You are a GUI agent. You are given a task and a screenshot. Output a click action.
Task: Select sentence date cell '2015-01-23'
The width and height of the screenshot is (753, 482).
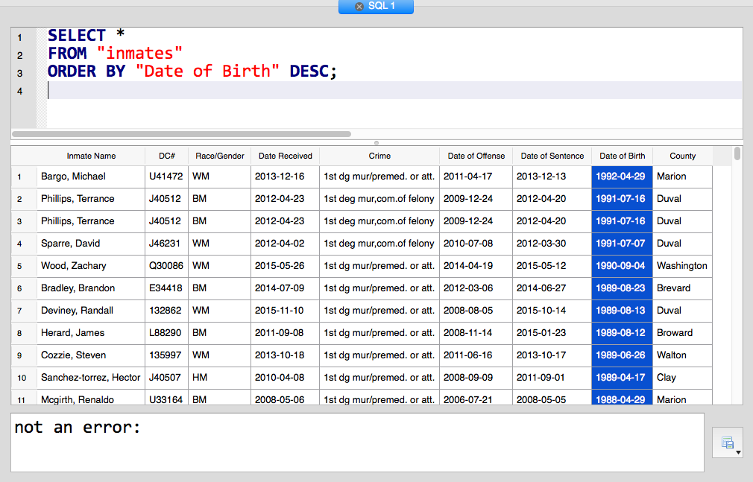pyautogui.click(x=552, y=333)
